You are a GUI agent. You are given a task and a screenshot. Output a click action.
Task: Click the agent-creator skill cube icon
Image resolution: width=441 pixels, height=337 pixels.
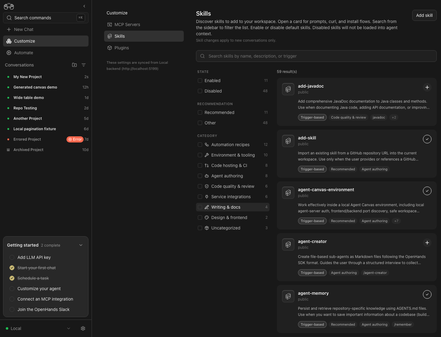pos(288,244)
